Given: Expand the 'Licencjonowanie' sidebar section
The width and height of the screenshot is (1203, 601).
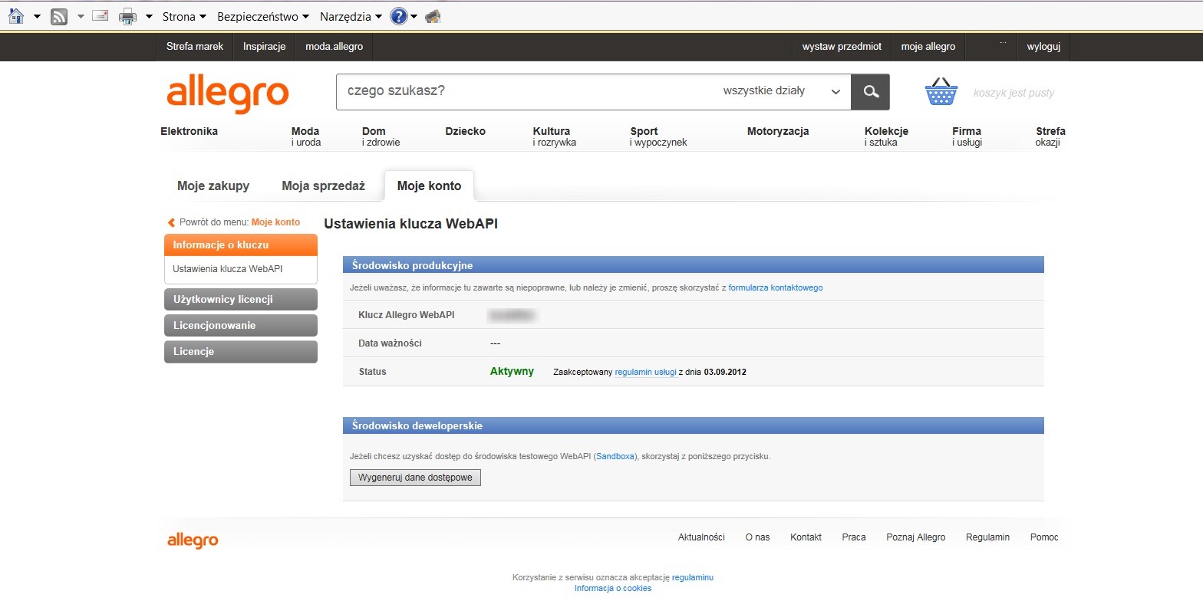Looking at the screenshot, I should (241, 325).
